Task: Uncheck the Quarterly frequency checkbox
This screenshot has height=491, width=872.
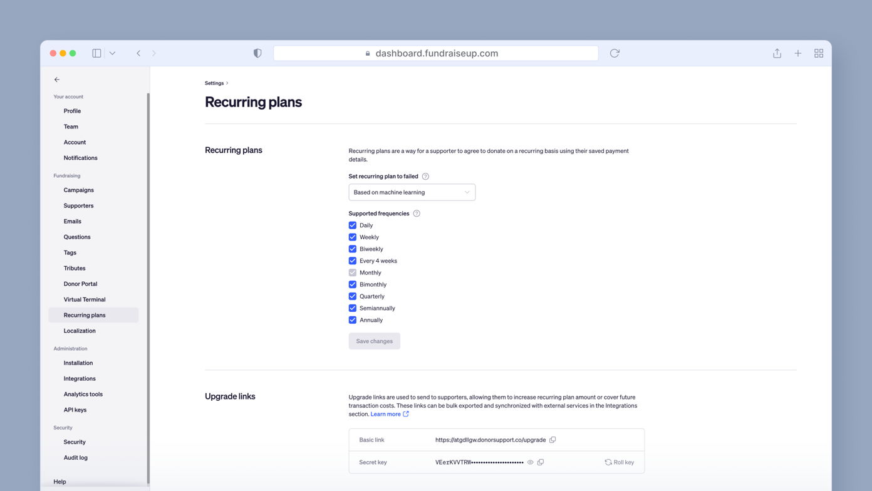Action: pos(353,296)
